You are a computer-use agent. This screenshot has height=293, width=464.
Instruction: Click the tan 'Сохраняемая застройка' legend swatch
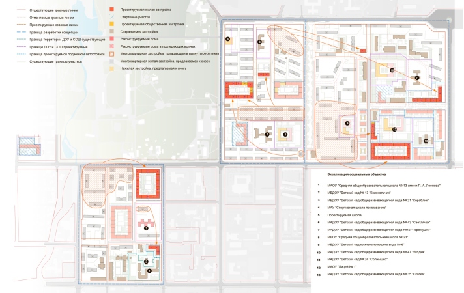[112, 31]
